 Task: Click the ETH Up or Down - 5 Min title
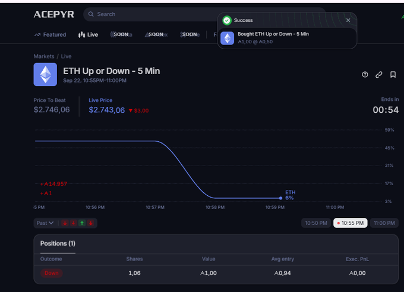pos(112,71)
